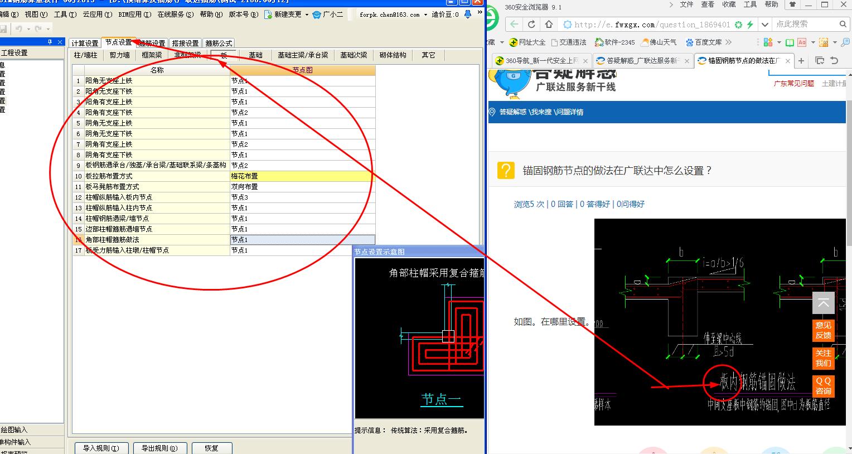Expand the address bar dropdown arrow
Viewport: 852px width, 454px height.
tap(764, 25)
